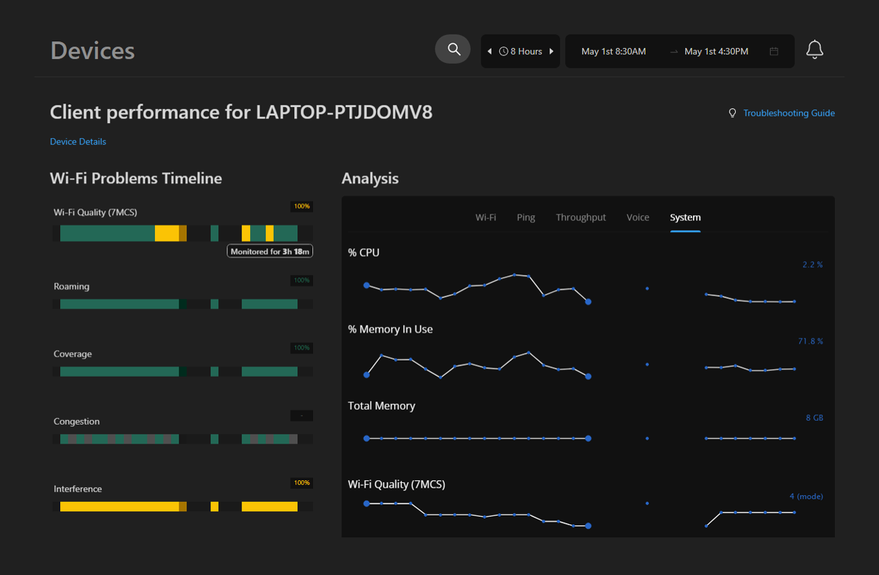Switch to the Wi-Fi tab

point(485,217)
